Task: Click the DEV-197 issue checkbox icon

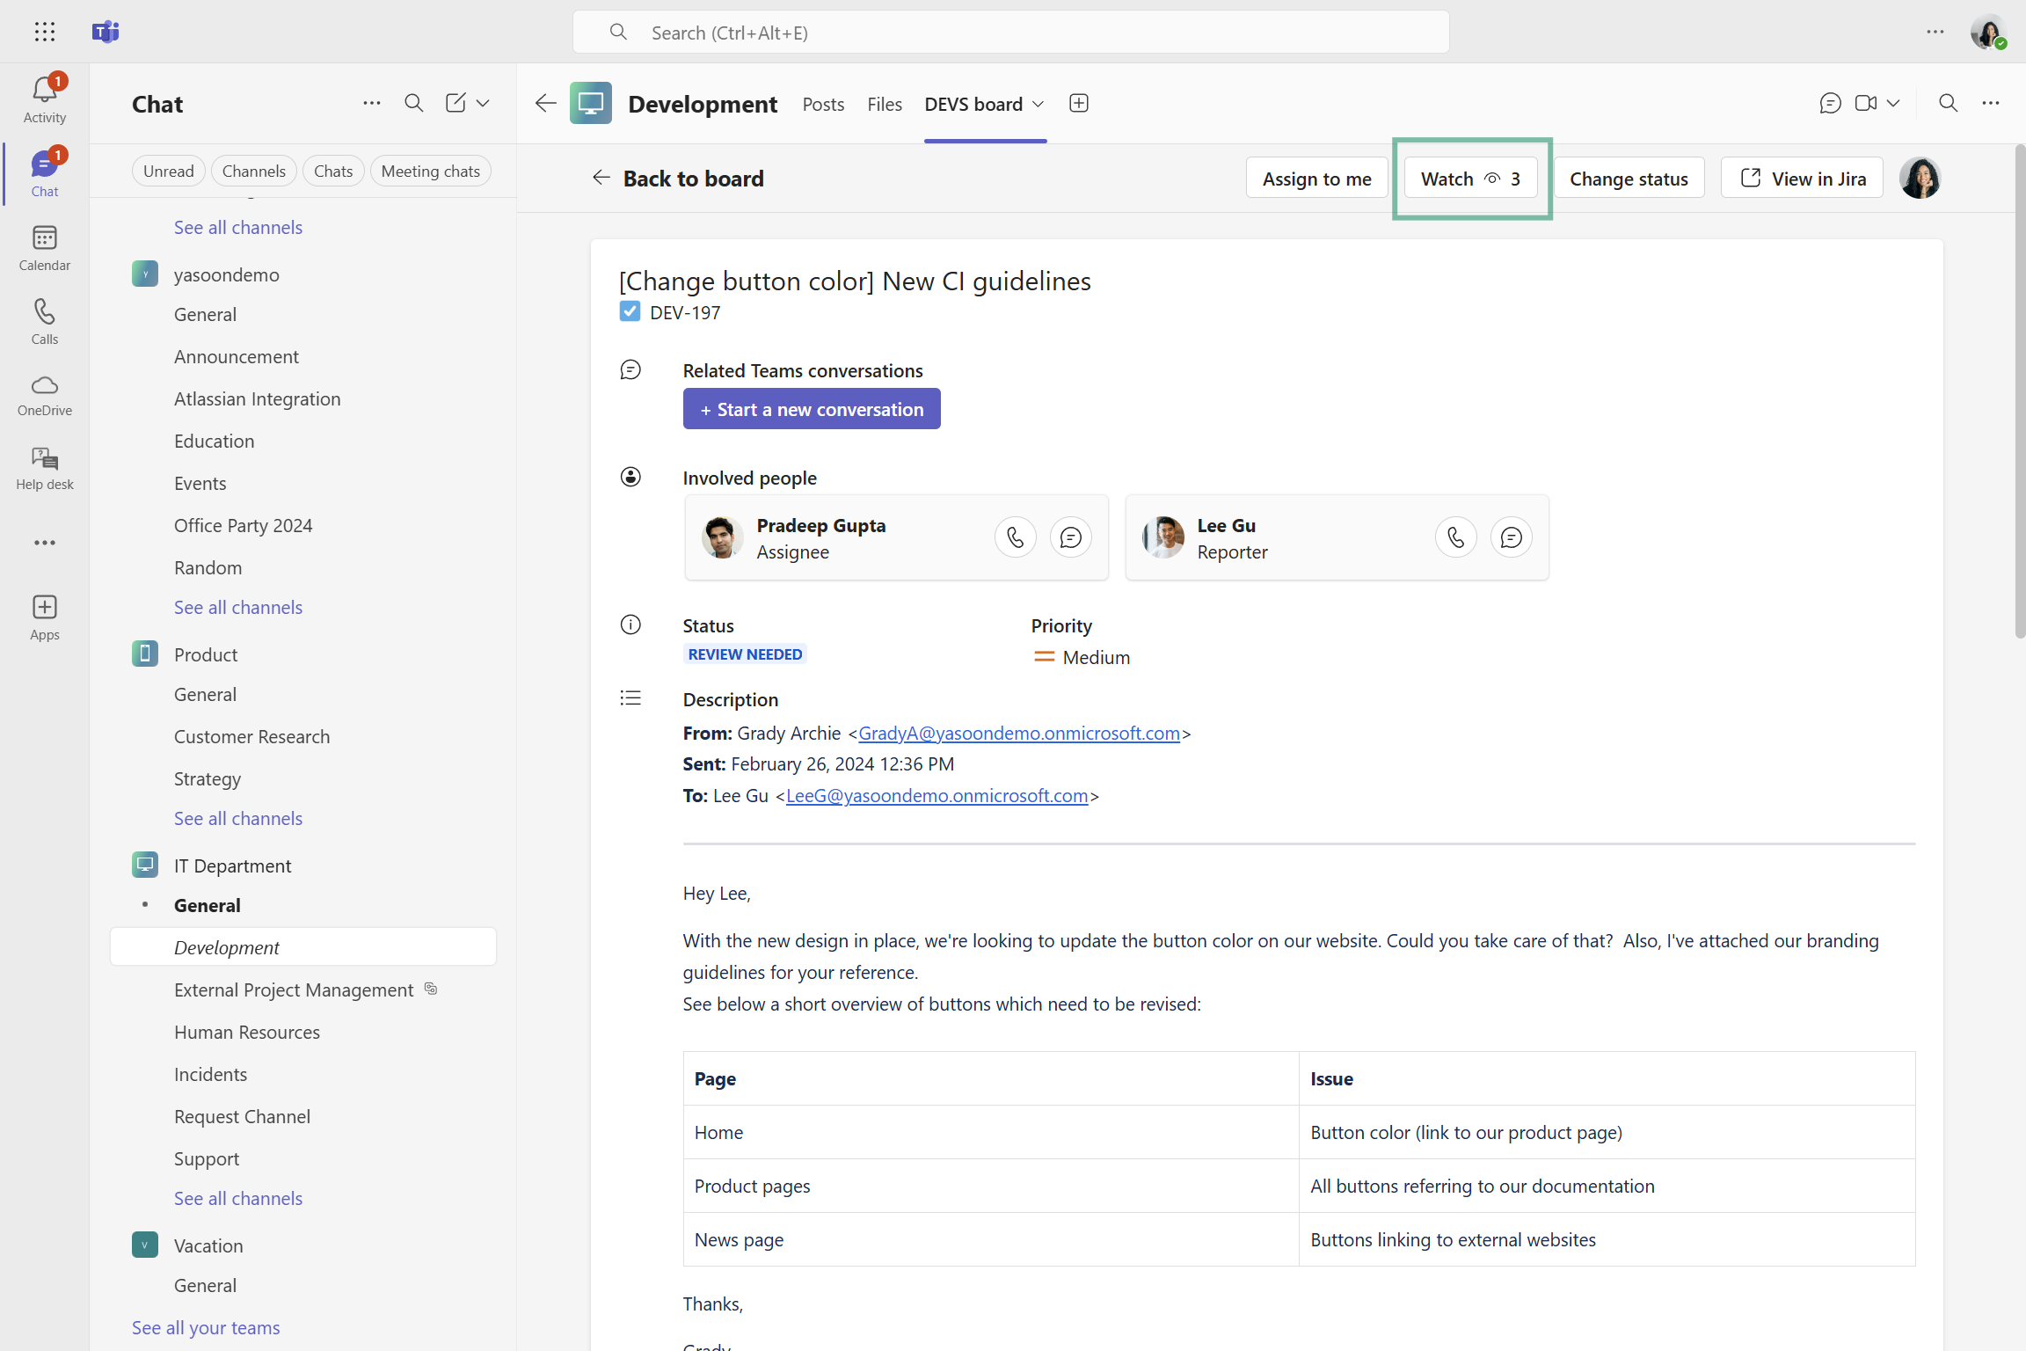Action: [630, 312]
